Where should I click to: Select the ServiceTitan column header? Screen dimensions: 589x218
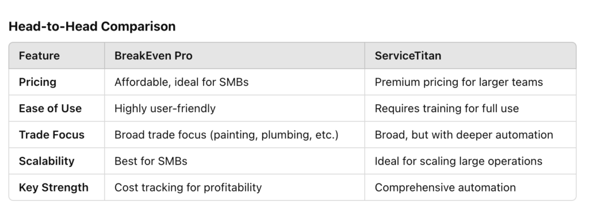[x=408, y=56]
